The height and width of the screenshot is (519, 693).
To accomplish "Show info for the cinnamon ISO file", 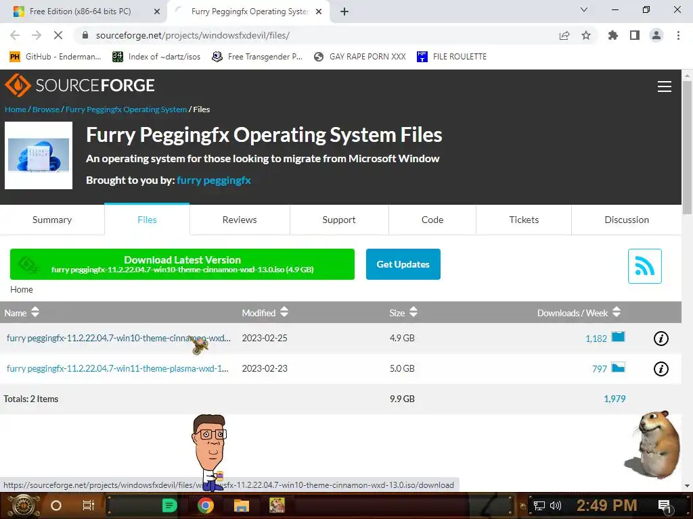I will [661, 339].
